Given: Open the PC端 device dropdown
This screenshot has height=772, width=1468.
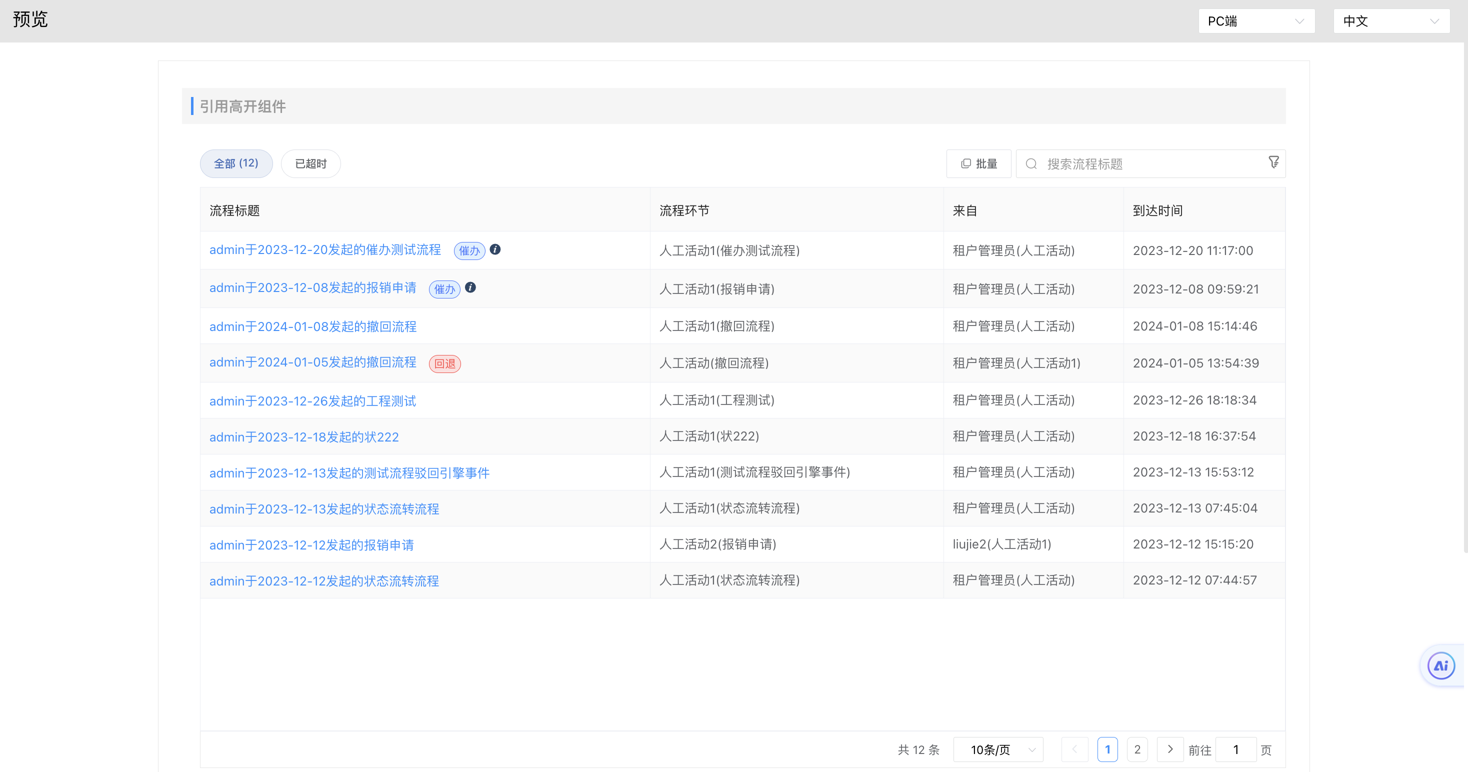Looking at the screenshot, I should point(1255,21).
